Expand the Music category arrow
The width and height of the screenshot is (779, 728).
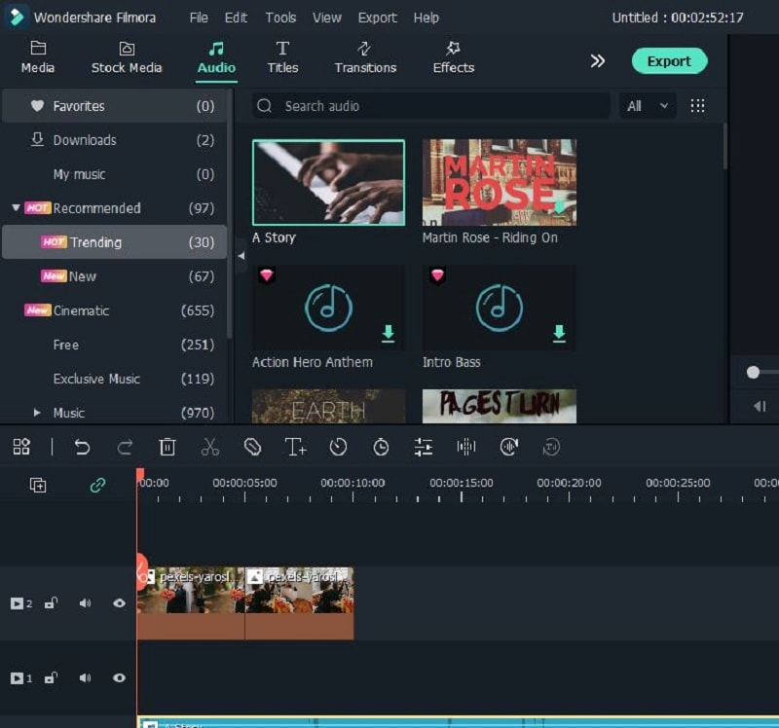[x=36, y=413]
